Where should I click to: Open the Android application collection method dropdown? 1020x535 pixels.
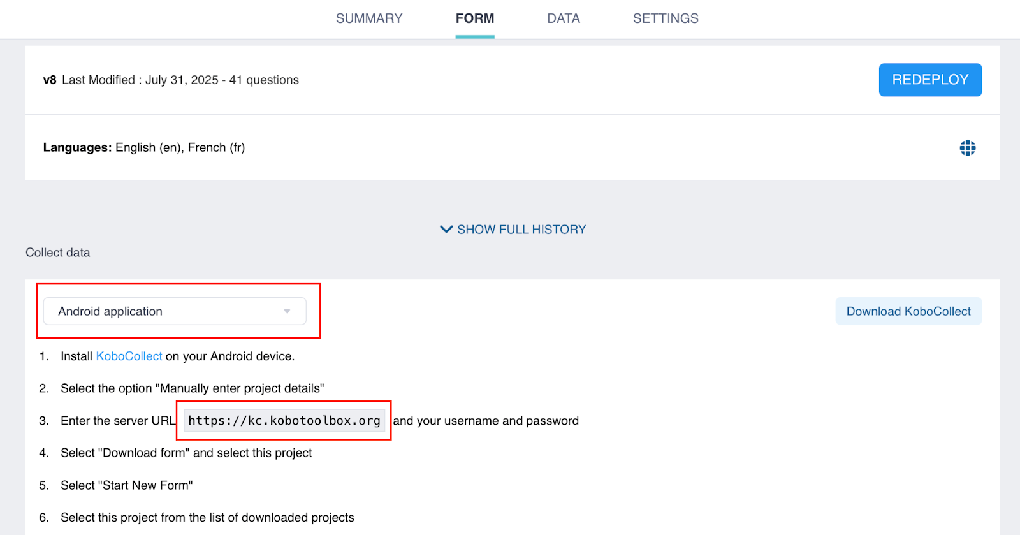[x=174, y=311]
